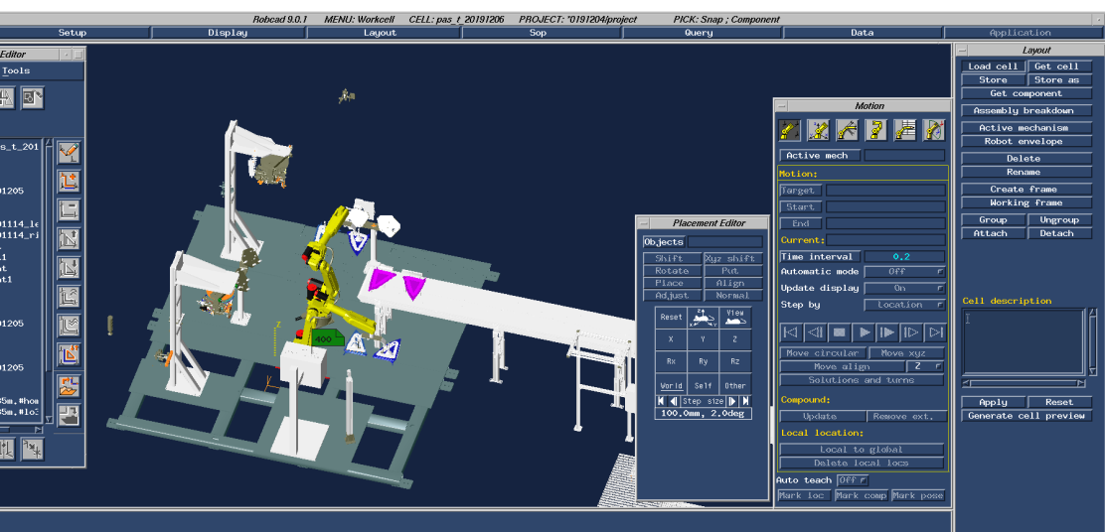Image resolution: width=1105 pixels, height=532 pixels.
Task: Click the Load cell button
Action: click(993, 66)
